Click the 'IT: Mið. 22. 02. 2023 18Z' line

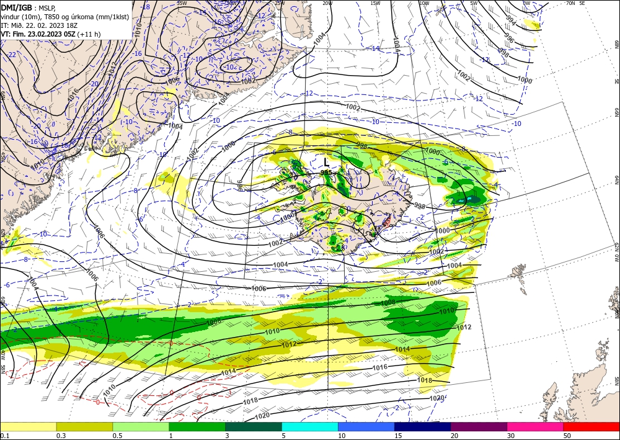pos(39,25)
